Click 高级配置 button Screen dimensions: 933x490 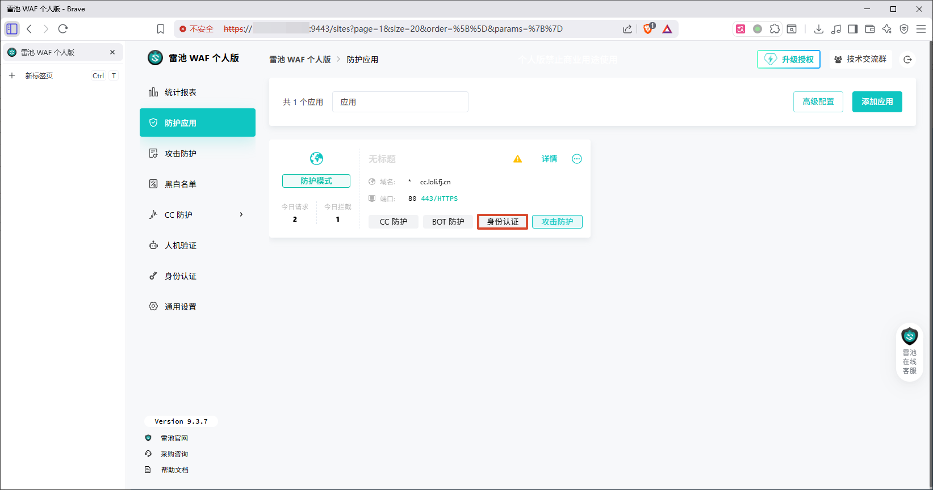(818, 102)
